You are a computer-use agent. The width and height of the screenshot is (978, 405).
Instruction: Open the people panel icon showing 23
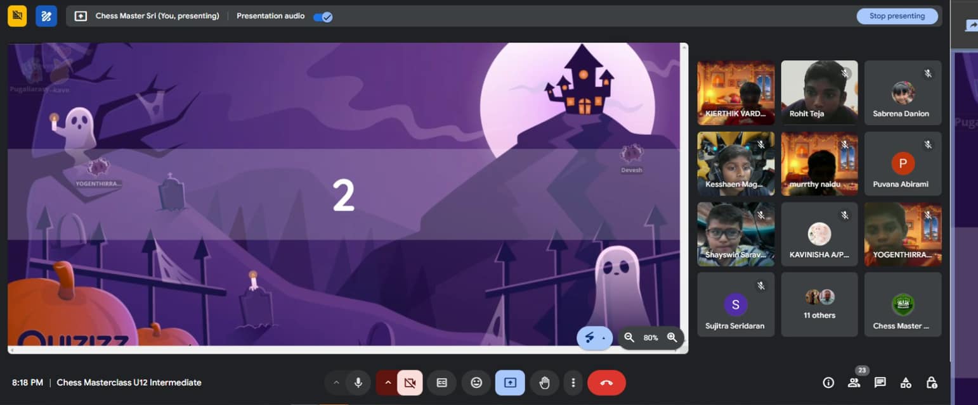[x=854, y=382]
